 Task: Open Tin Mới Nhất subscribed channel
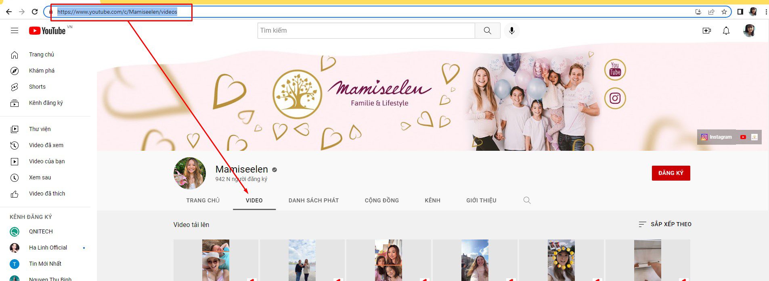click(45, 264)
